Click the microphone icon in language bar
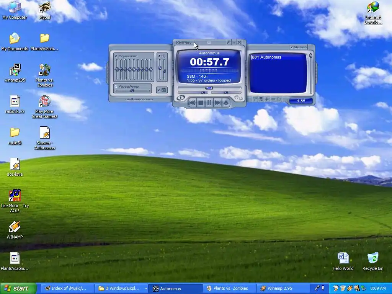The width and height of the screenshot is (392, 294). [317, 288]
